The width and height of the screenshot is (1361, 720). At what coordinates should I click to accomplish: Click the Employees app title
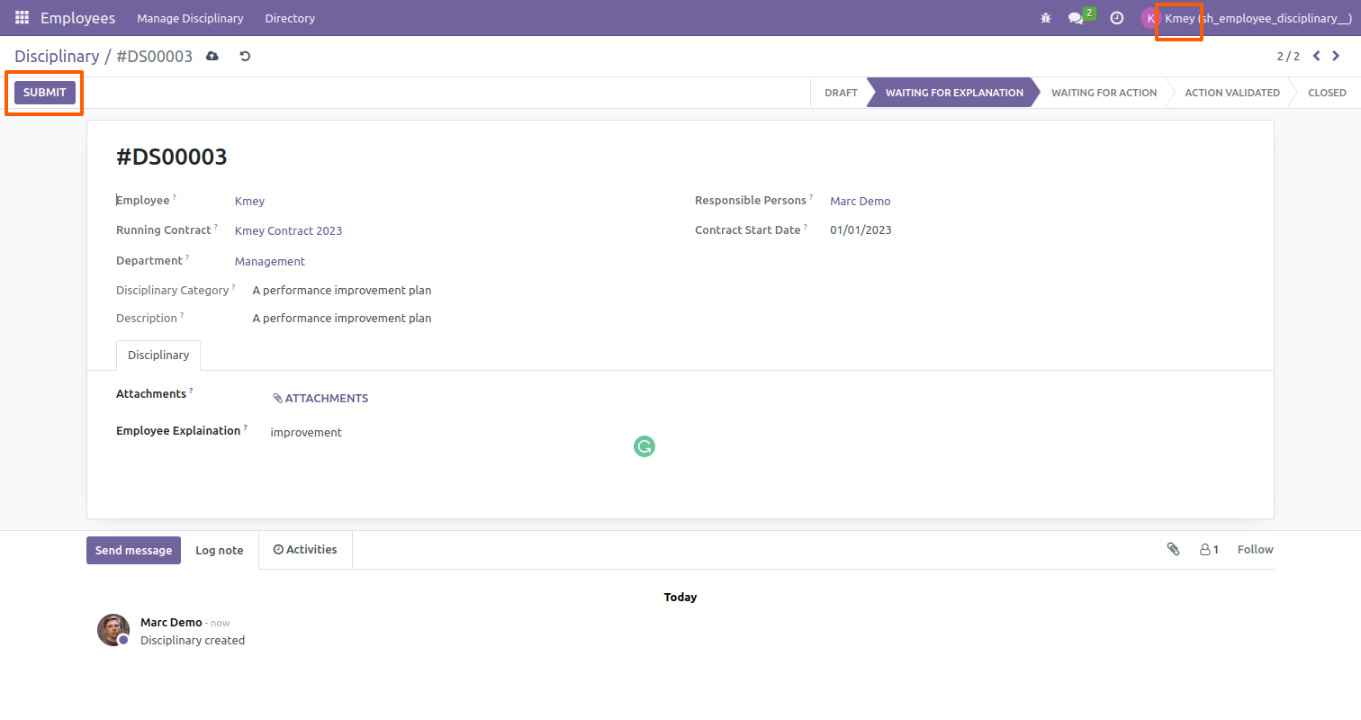(x=78, y=18)
